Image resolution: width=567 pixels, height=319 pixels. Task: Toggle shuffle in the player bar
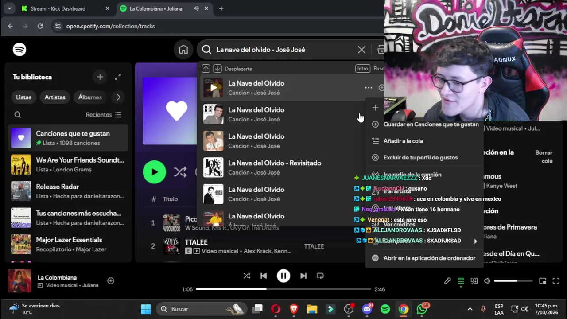[247, 276]
